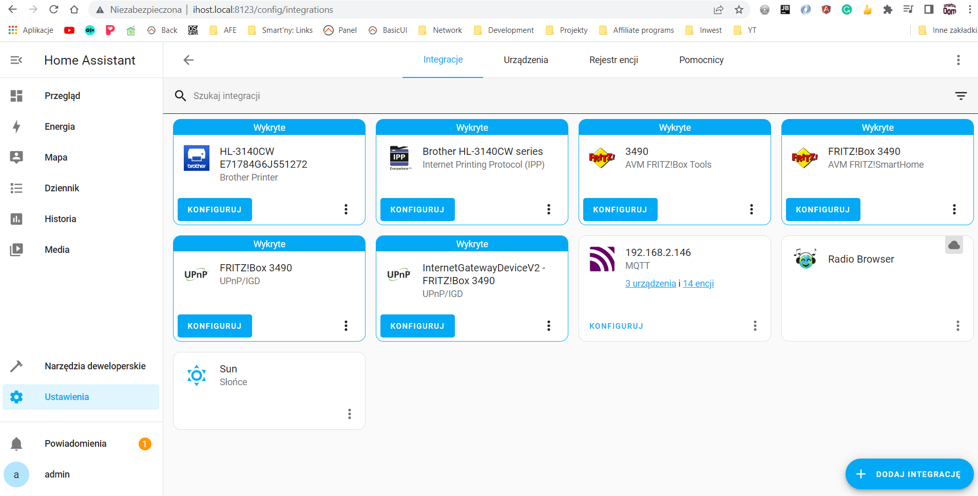The height and width of the screenshot is (496, 978).
Task: Reload the page in the browser
Action: tap(53, 9)
